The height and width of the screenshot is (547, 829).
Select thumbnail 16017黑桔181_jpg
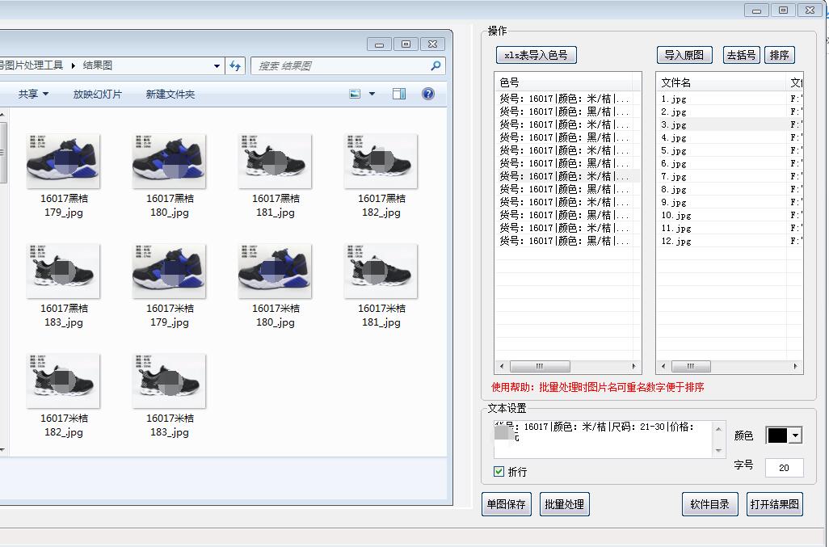(275, 176)
